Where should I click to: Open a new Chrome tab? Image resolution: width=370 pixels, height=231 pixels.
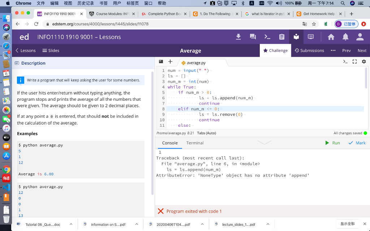click(x=351, y=14)
